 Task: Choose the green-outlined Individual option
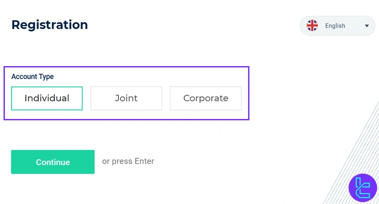point(47,98)
